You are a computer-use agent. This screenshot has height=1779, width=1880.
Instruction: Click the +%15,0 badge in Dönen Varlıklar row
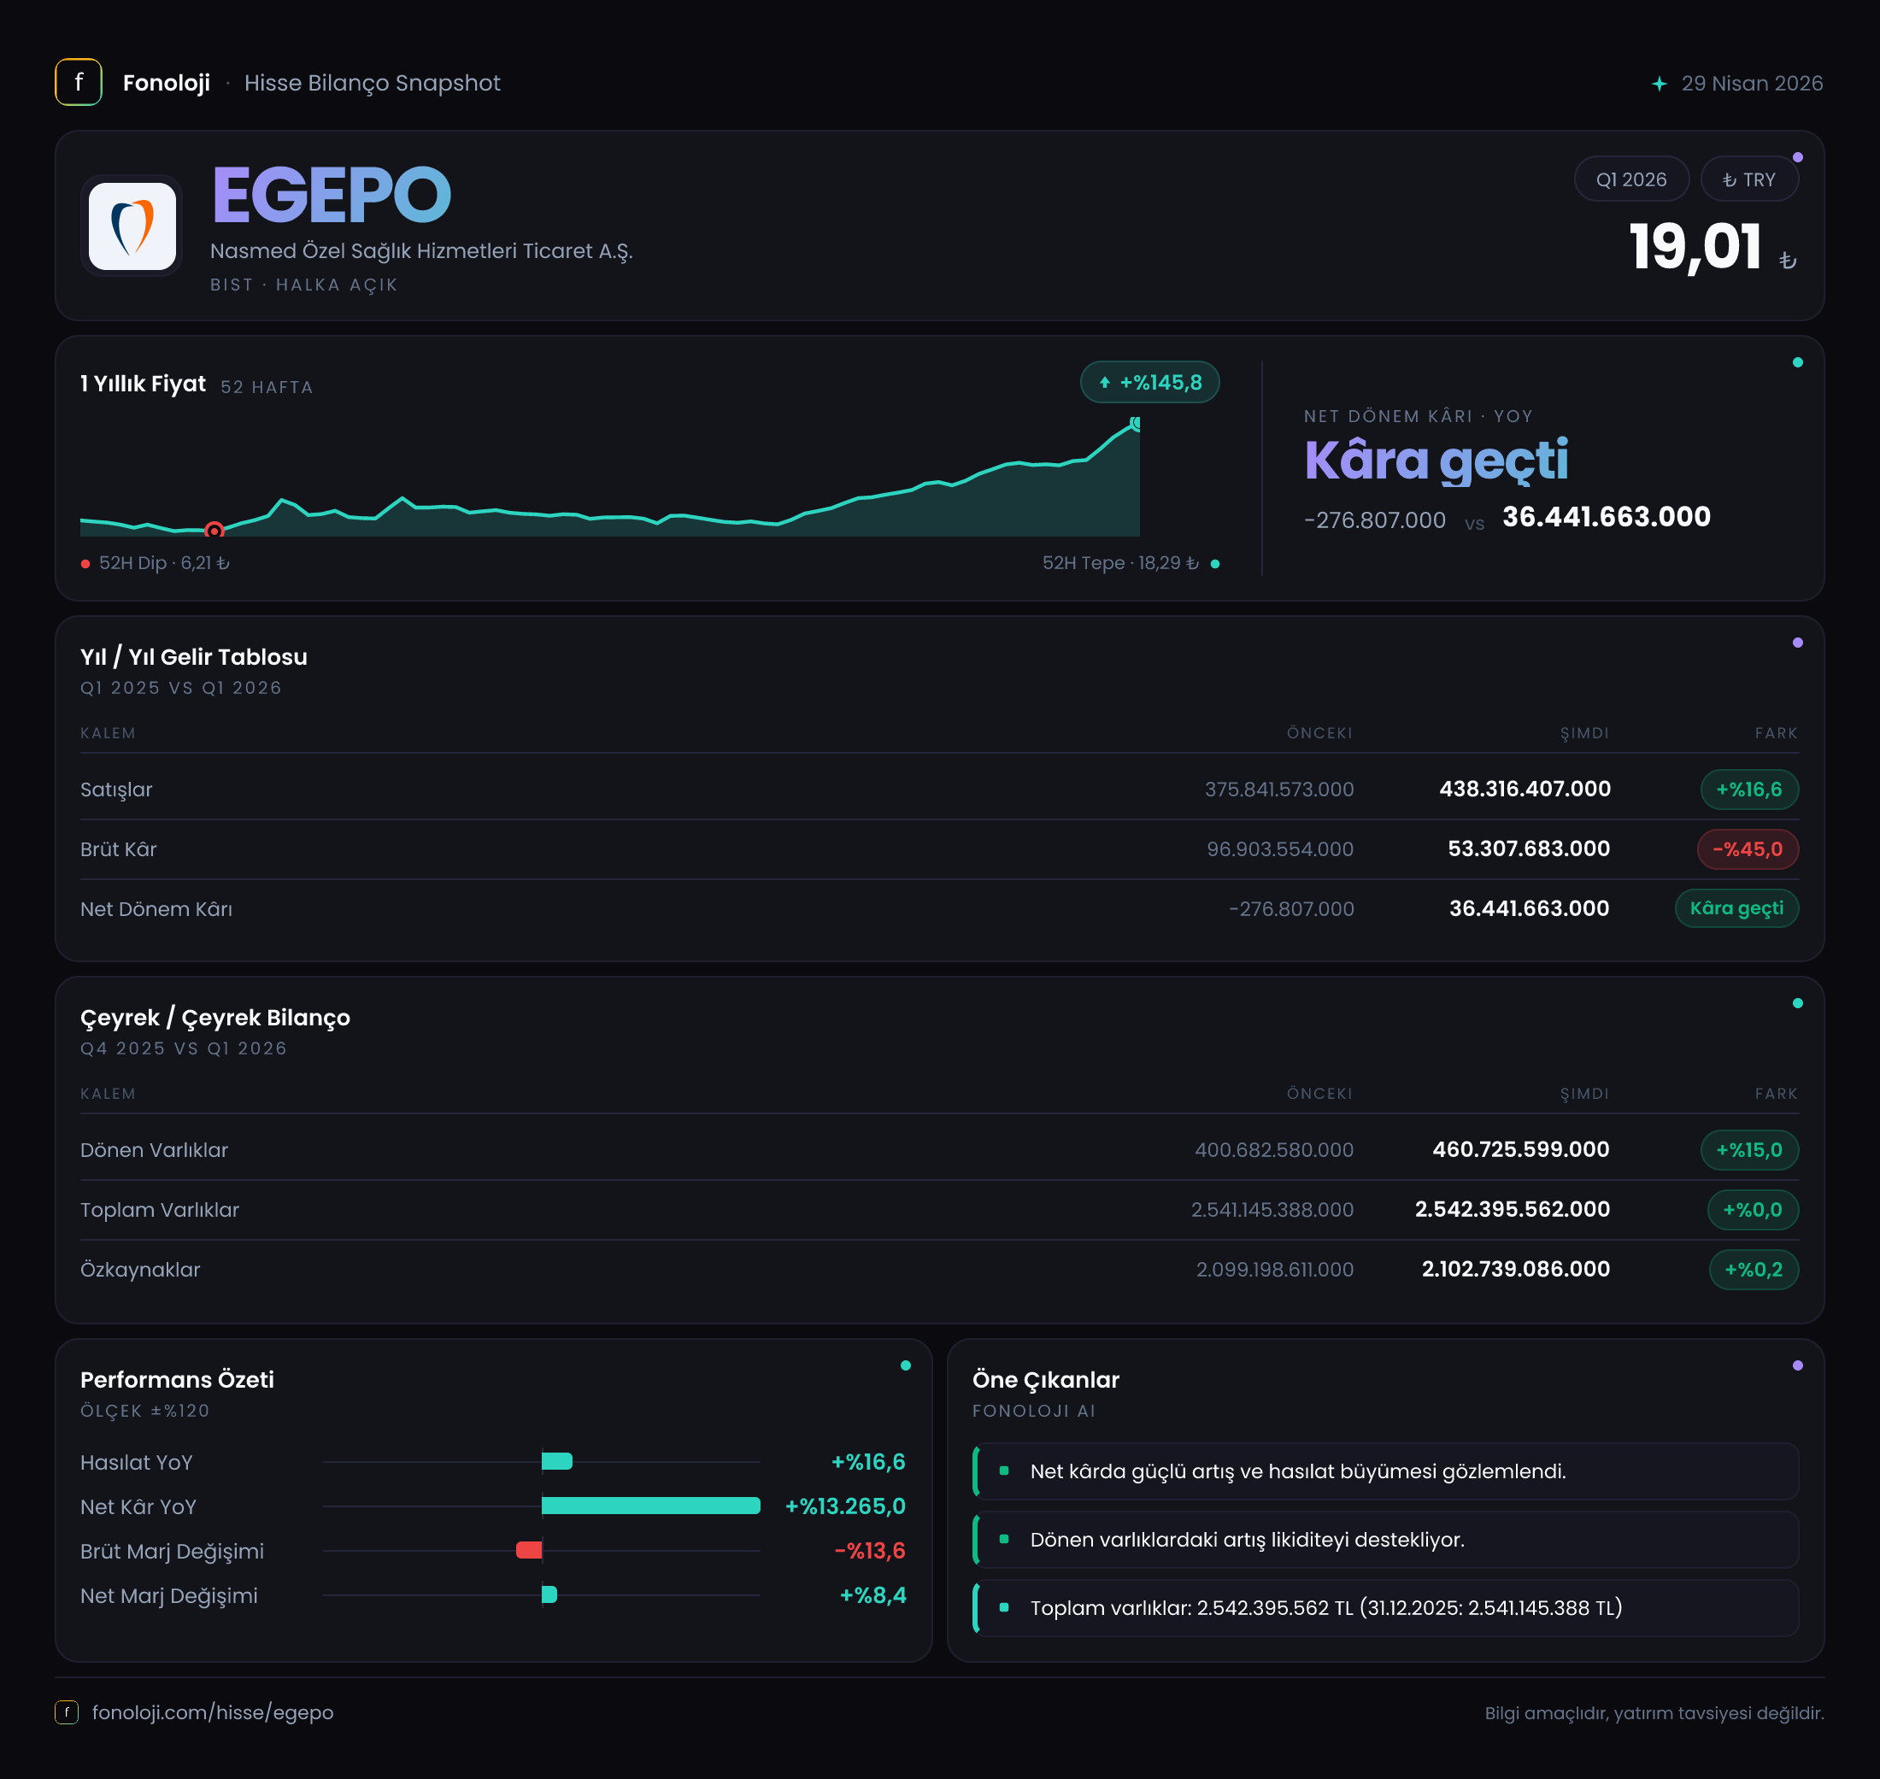point(1749,1149)
